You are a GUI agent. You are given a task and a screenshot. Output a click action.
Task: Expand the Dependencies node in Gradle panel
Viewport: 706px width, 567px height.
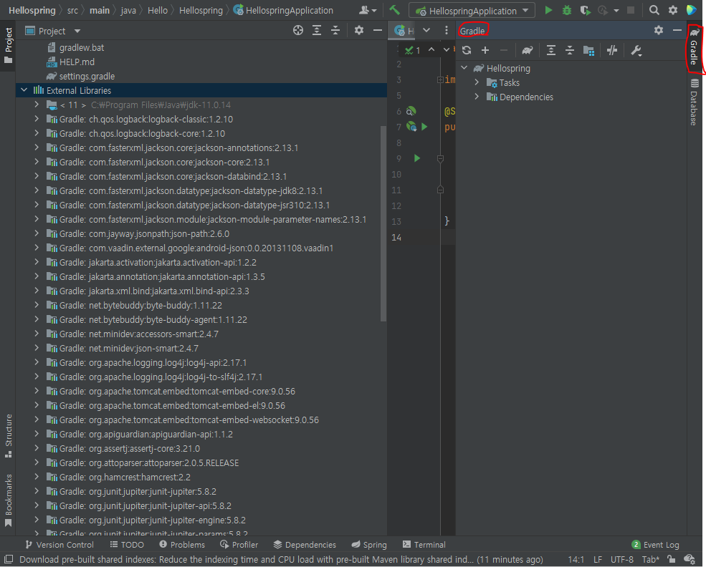point(477,97)
